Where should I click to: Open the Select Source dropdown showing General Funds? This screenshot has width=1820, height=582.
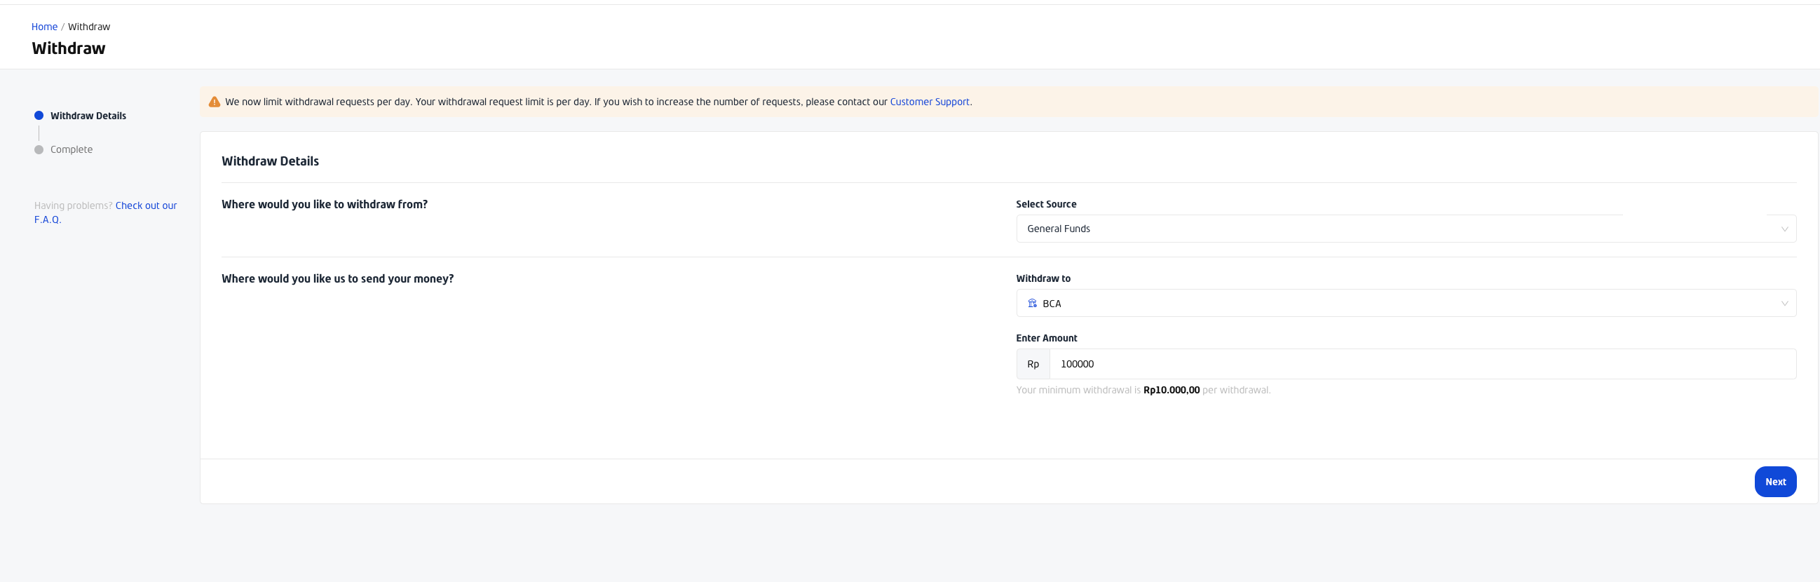coord(1406,229)
